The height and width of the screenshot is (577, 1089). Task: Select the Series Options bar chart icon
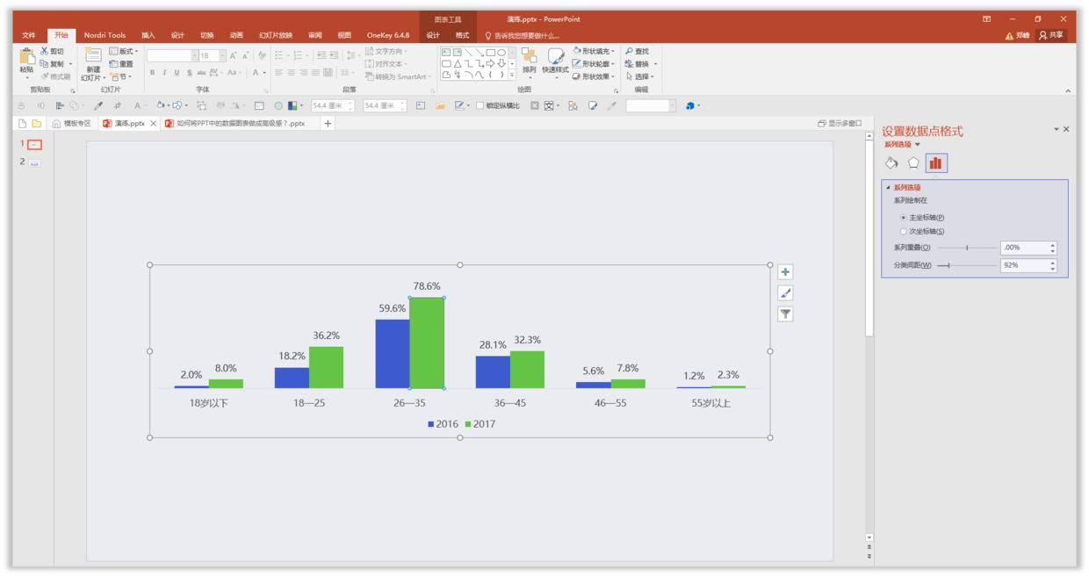point(936,162)
